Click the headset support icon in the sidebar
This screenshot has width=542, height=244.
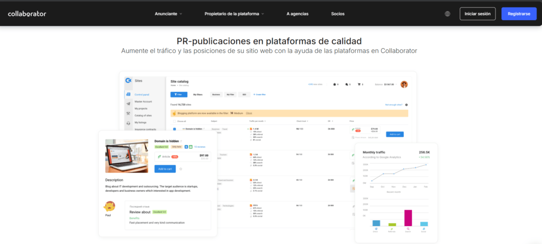pyautogui.click(x=128, y=123)
